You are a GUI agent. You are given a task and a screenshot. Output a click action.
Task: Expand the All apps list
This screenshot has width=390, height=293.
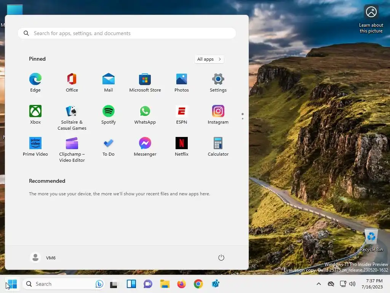(x=209, y=59)
